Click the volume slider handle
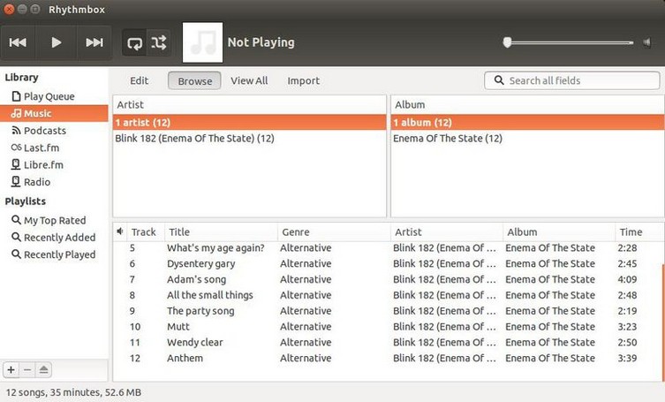The height and width of the screenshot is (402, 665). tap(507, 42)
